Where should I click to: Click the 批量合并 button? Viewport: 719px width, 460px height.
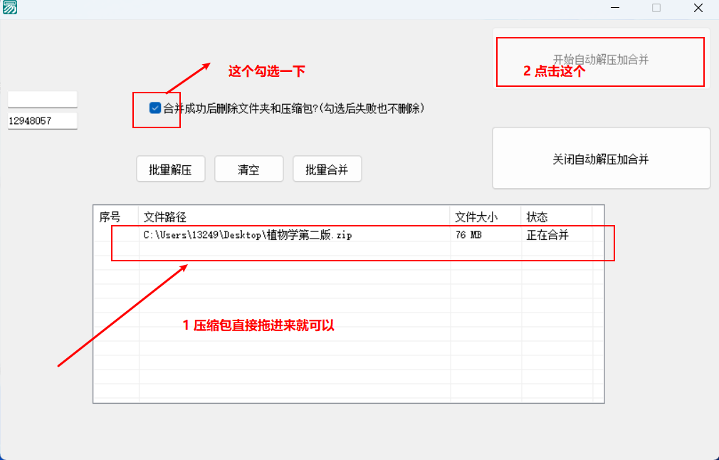(x=327, y=169)
